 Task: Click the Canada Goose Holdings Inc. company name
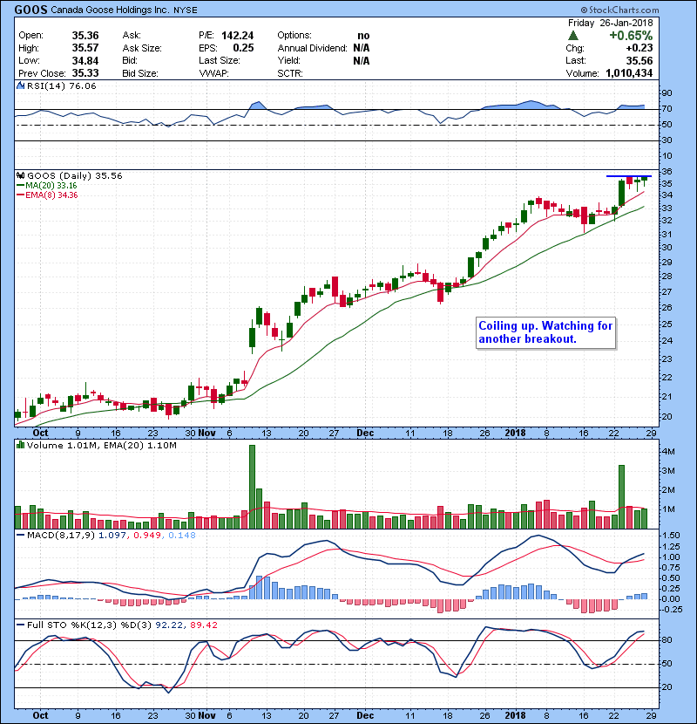pyautogui.click(x=110, y=10)
